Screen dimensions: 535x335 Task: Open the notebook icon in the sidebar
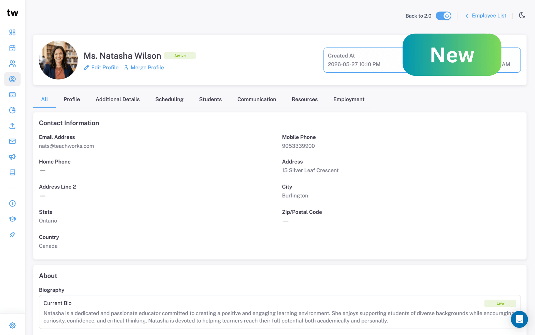pos(12,172)
